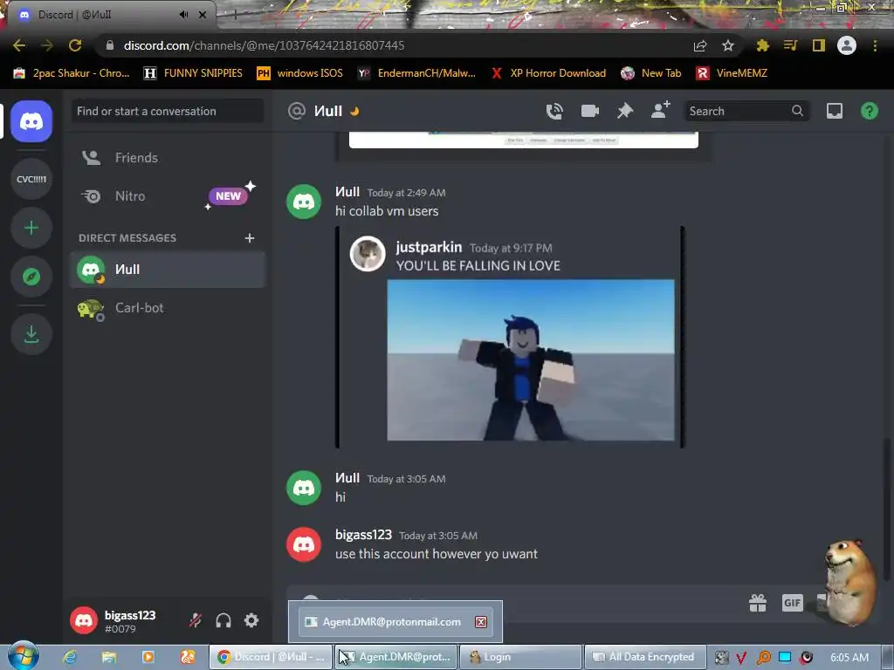Unmute microphone in user panel
Screen dimensions: 894x670
(196, 620)
